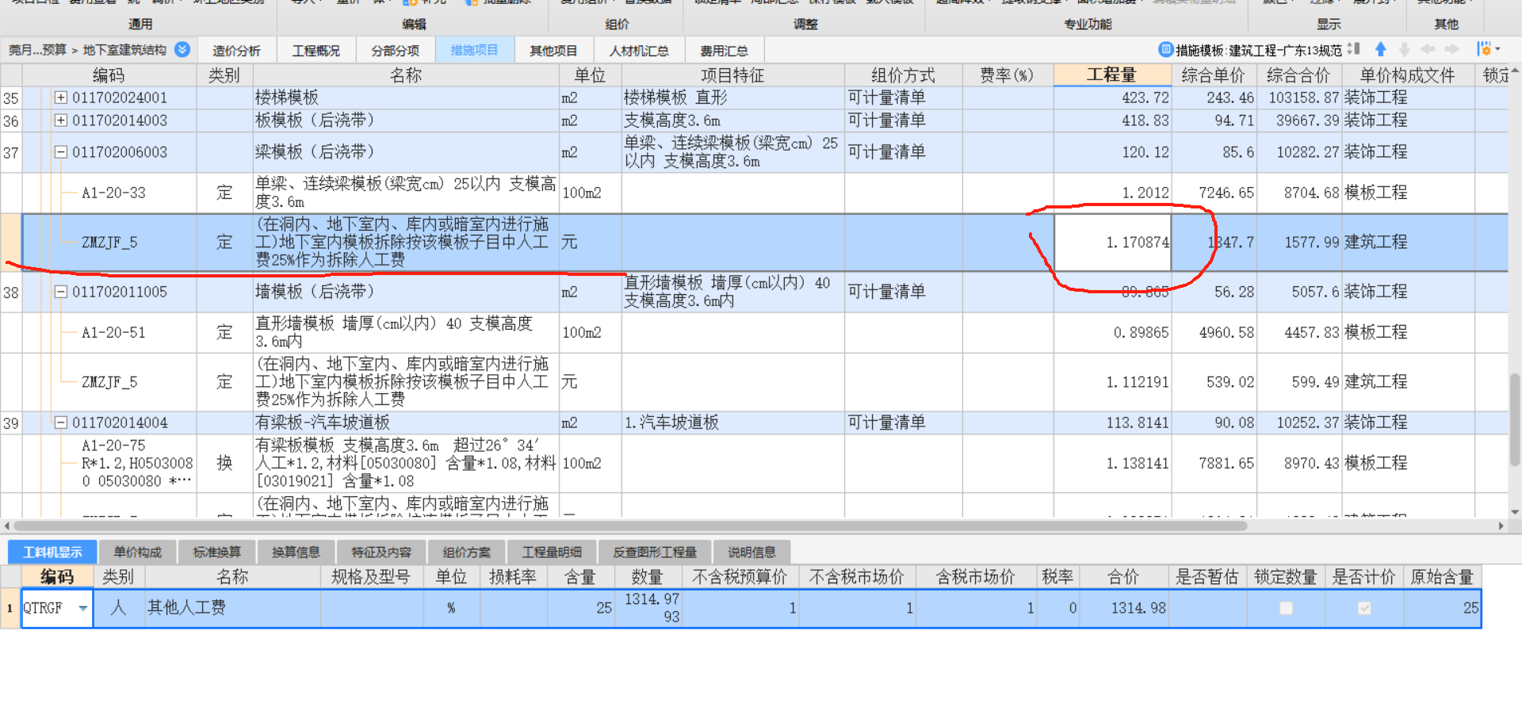Switch to the 单价构成 bottom tab
The image size is (1522, 715).
pyautogui.click(x=137, y=552)
